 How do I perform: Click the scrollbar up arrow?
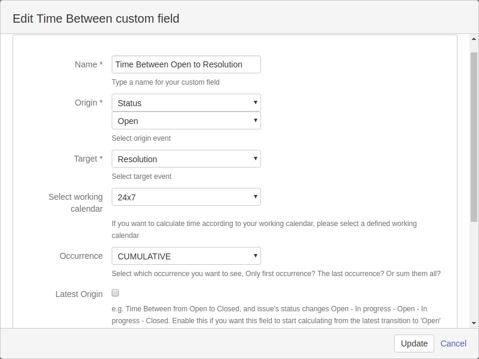point(474,39)
